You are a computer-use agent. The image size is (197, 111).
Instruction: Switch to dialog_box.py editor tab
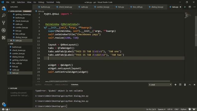(x=156, y=7)
